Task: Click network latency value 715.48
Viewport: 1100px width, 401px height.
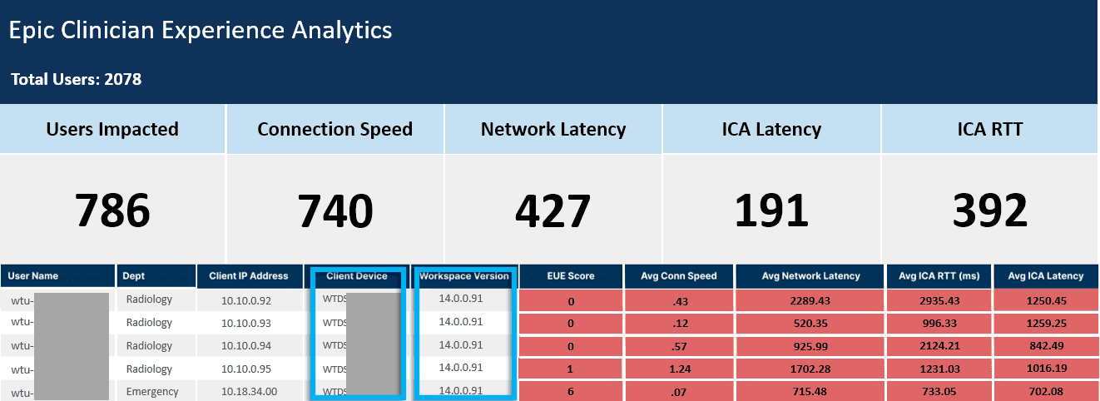Action: (810, 392)
